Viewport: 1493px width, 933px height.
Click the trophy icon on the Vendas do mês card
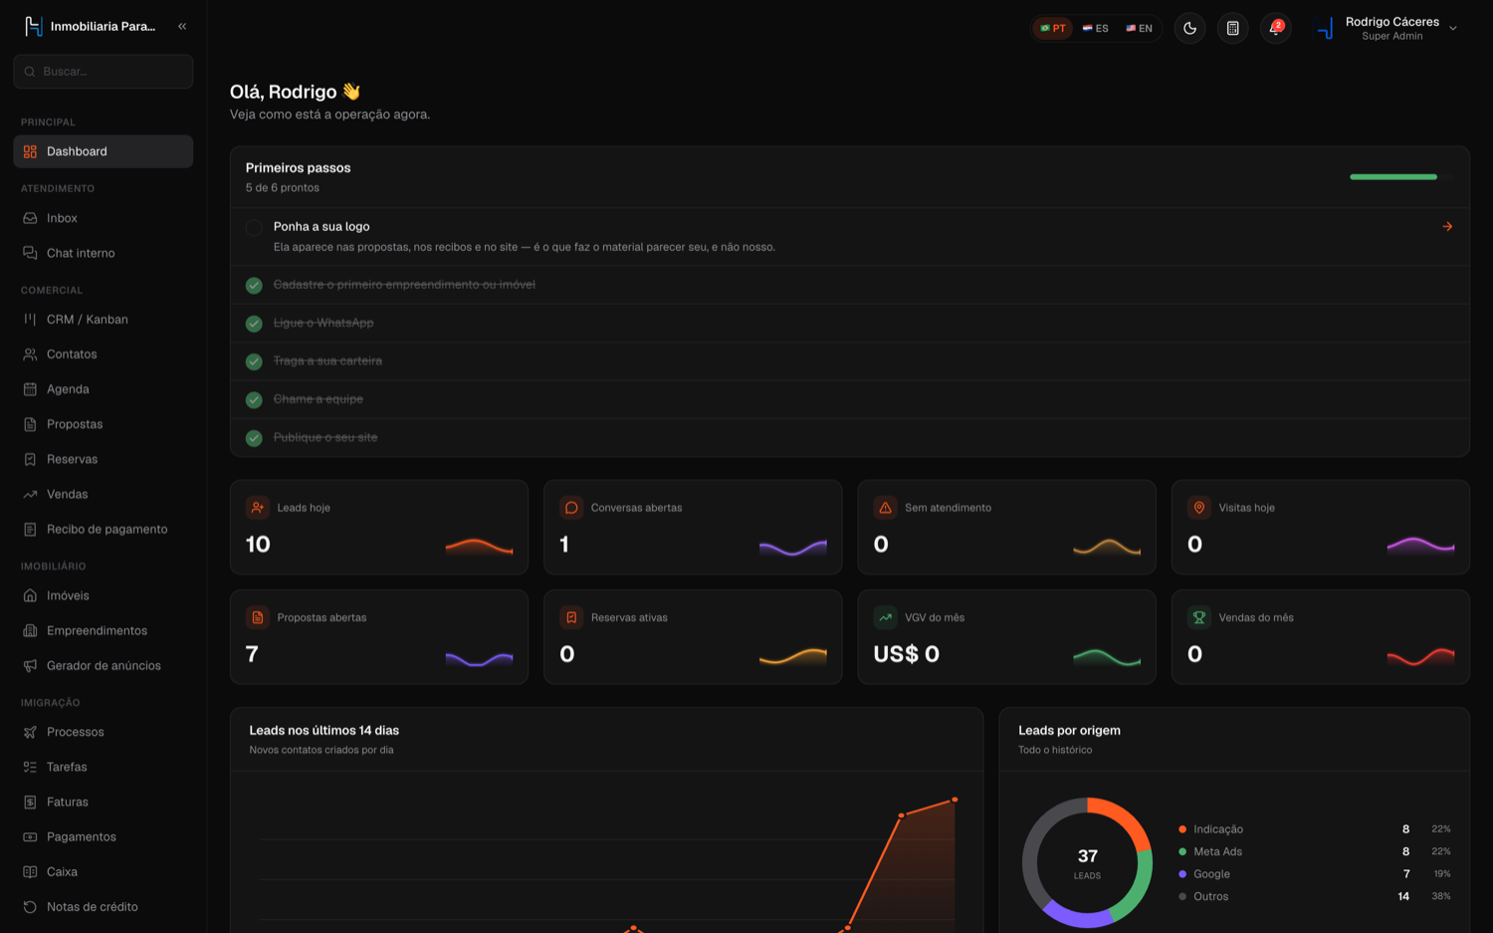pos(1199,617)
